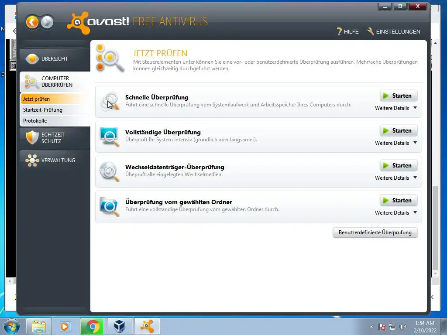Click the Wechseldatenträger-Überprüfung disc icon

110,172
